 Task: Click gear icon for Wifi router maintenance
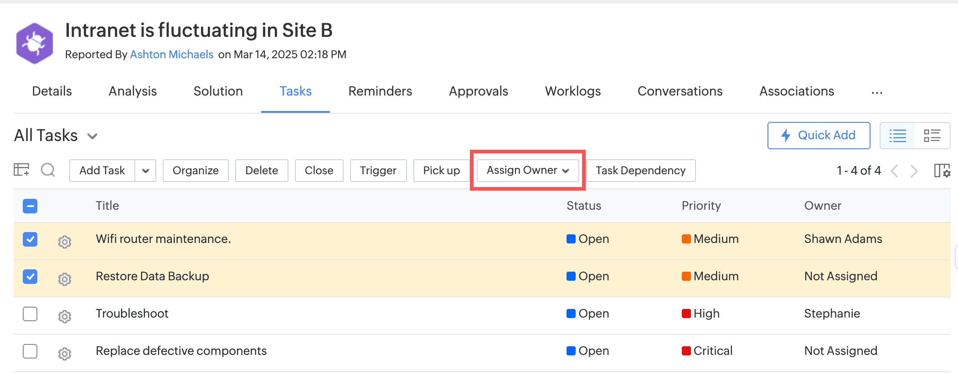tap(65, 241)
